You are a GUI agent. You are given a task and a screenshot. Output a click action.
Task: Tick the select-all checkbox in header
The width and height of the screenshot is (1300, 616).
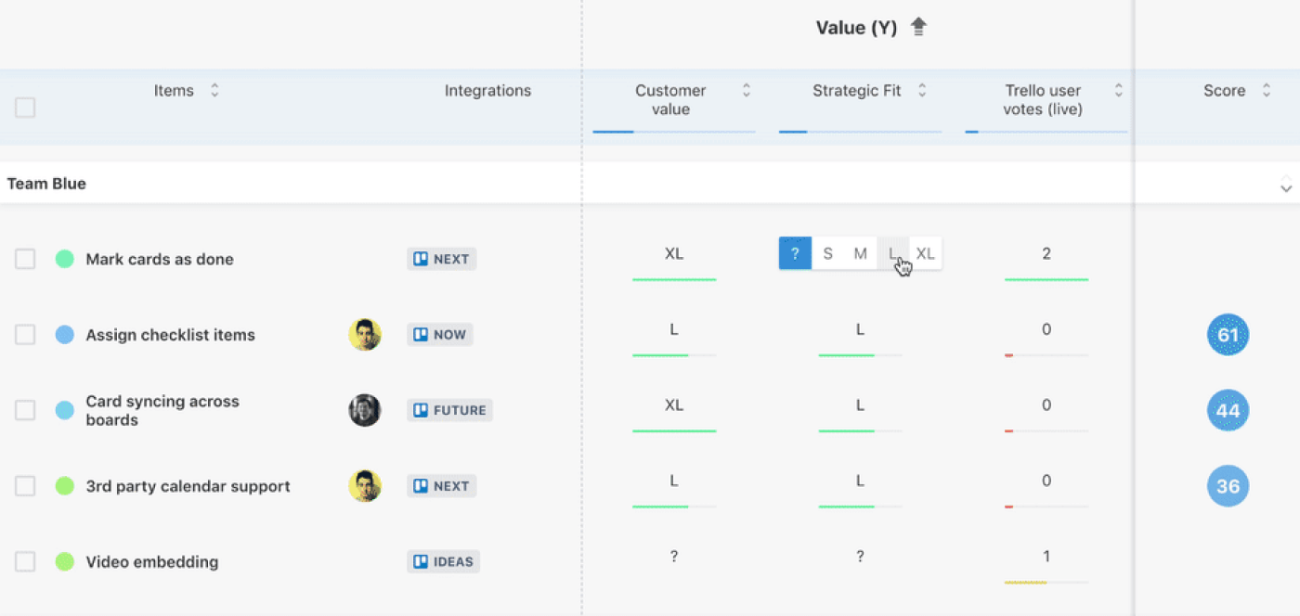click(x=25, y=108)
